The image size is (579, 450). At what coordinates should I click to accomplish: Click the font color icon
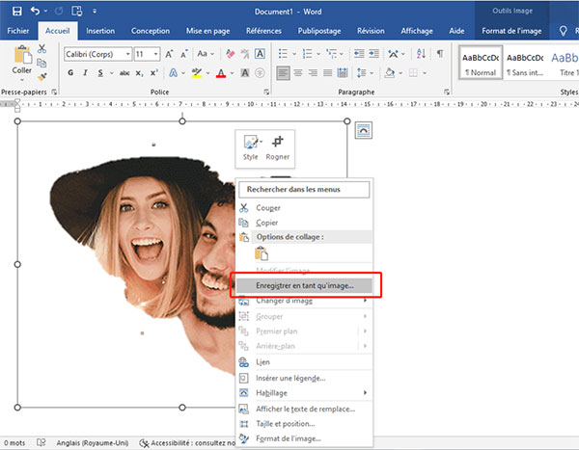(x=221, y=74)
